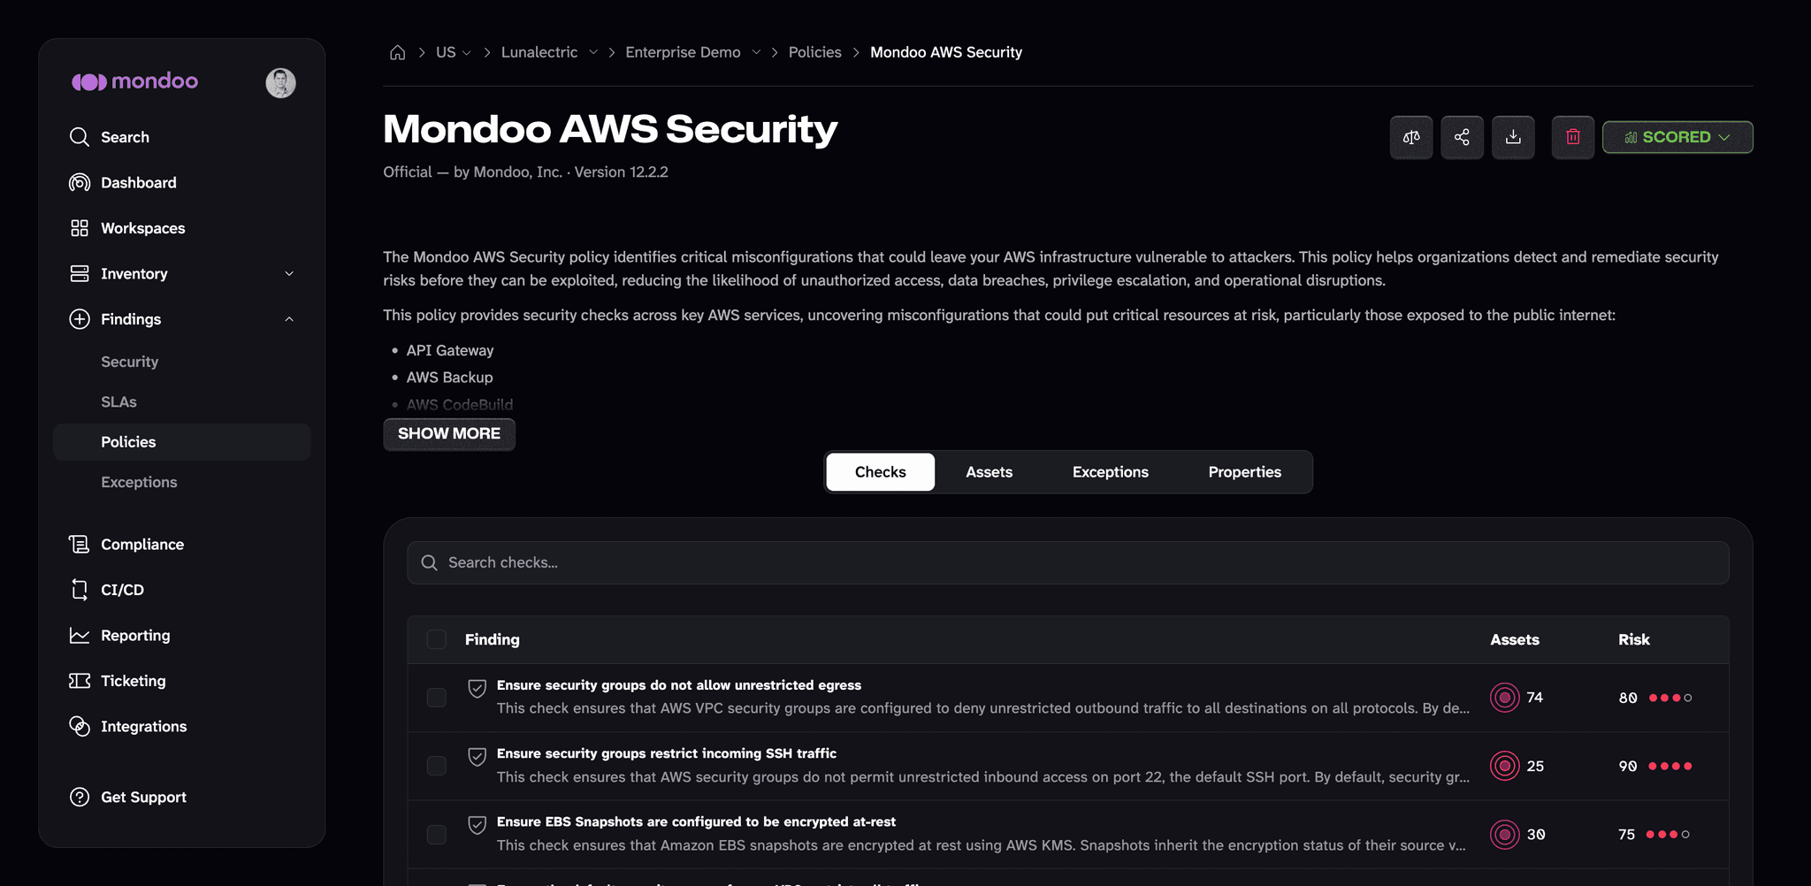Check the unrestricted egress finding checkbox
Screen dimensions: 1811x886
pos(437,698)
